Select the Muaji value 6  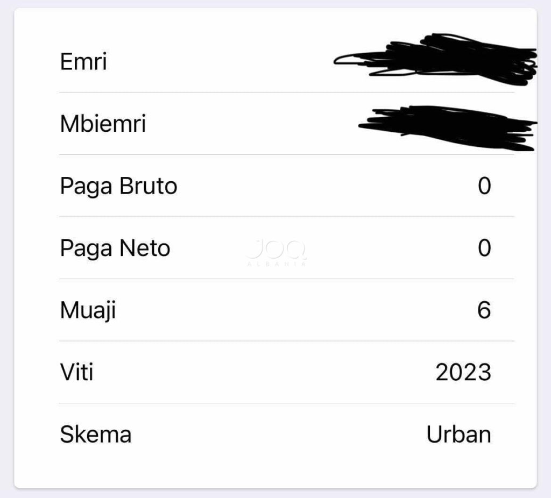(x=484, y=310)
